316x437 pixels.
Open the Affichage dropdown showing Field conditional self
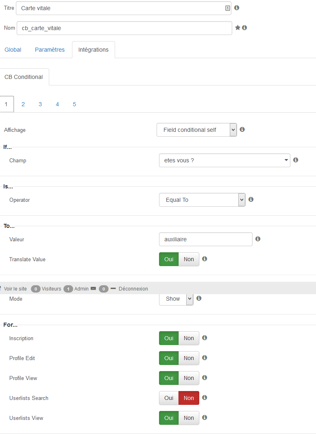(x=197, y=130)
